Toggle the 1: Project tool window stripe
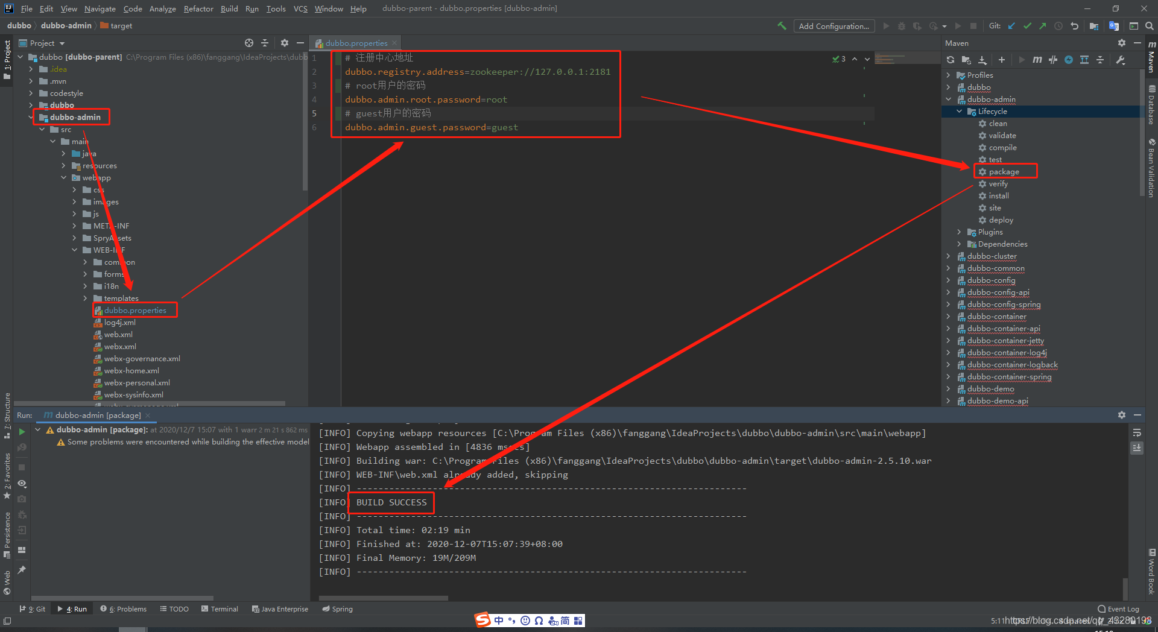 (x=7, y=59)
